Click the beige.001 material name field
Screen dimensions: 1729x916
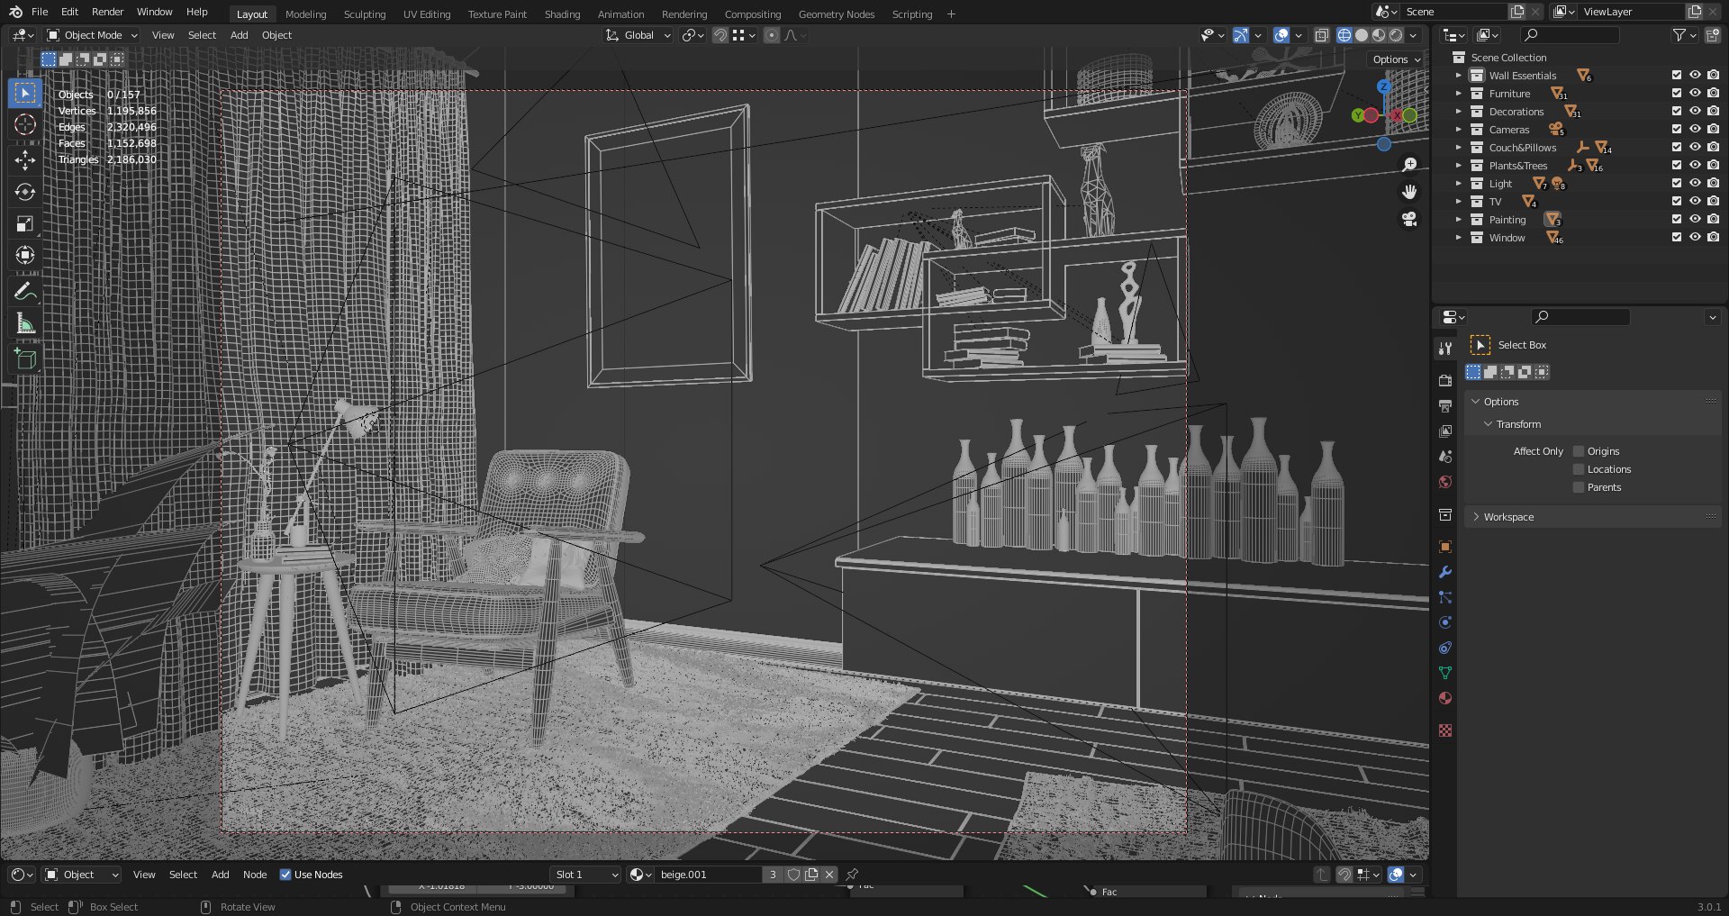[709, 875]
